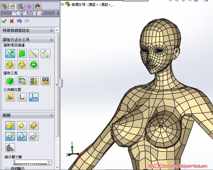Click the panel scrollbar up arrow

coord(57,30)
